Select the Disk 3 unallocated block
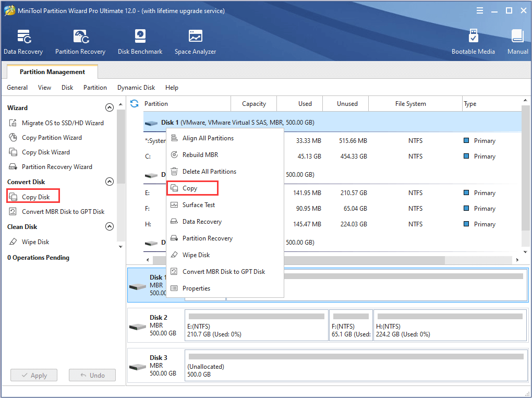The height and width of the screenshot is (398, 532). [356, 367]
